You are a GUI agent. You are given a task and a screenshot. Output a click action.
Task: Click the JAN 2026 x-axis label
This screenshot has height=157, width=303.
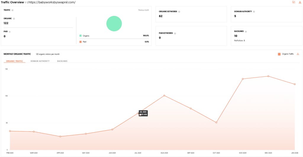coord(295,153)
